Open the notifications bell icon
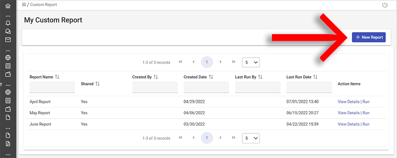Image resolution: width=397 pixels, height=158 pixels. (x=8, y=23)
